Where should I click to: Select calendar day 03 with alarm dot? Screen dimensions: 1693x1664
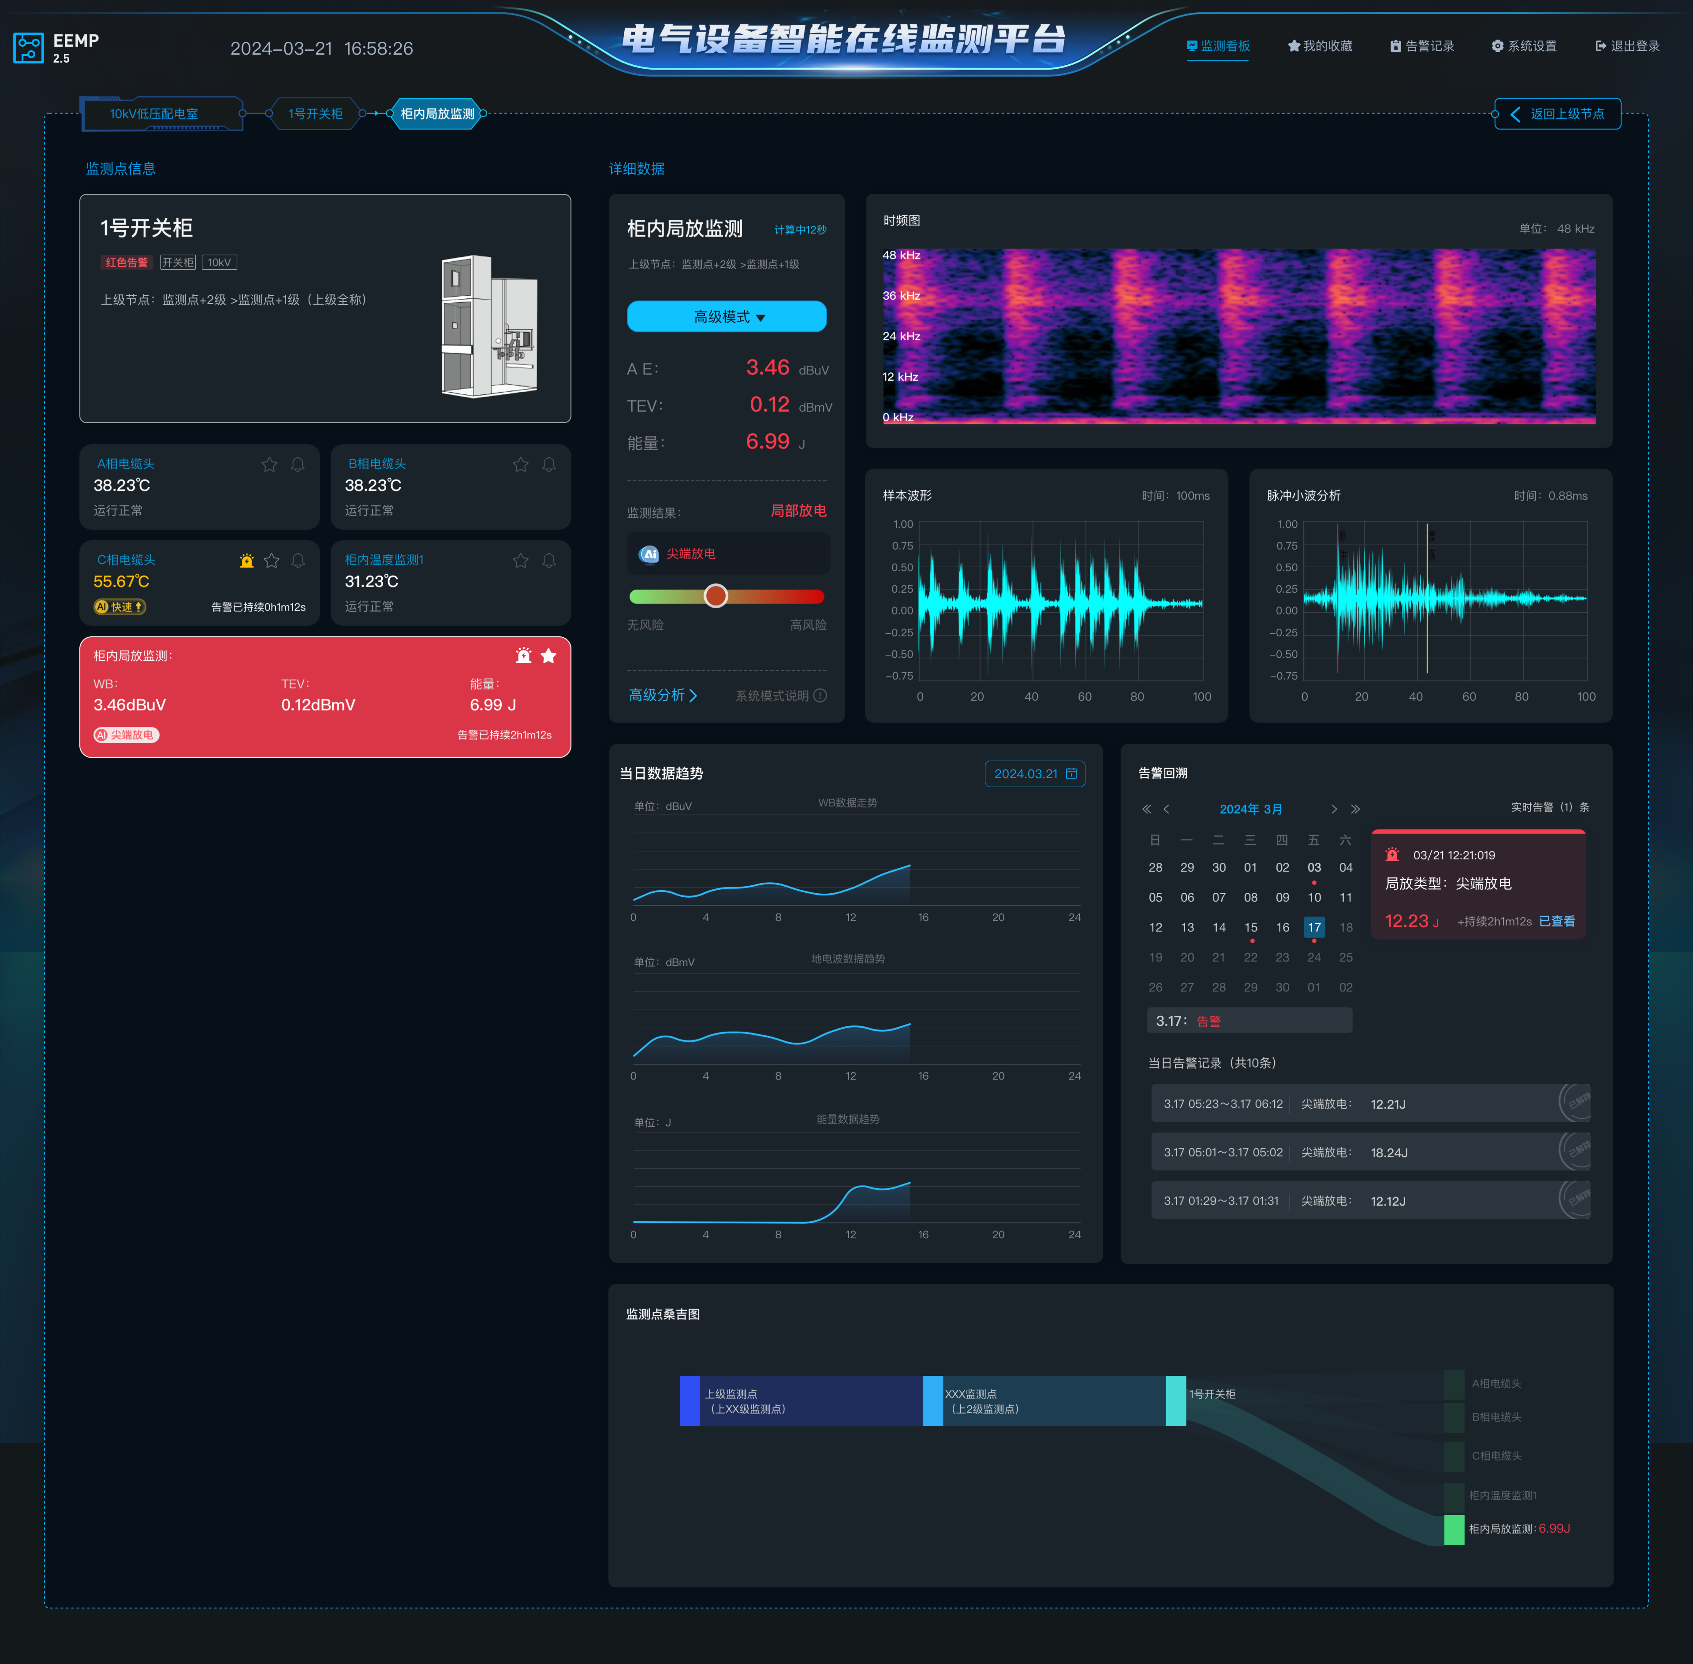1314,868
